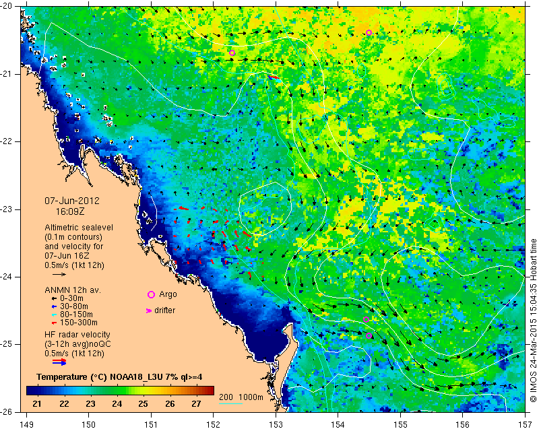
Task: Click colorbar tick label 21
Action: pos(37,404)
